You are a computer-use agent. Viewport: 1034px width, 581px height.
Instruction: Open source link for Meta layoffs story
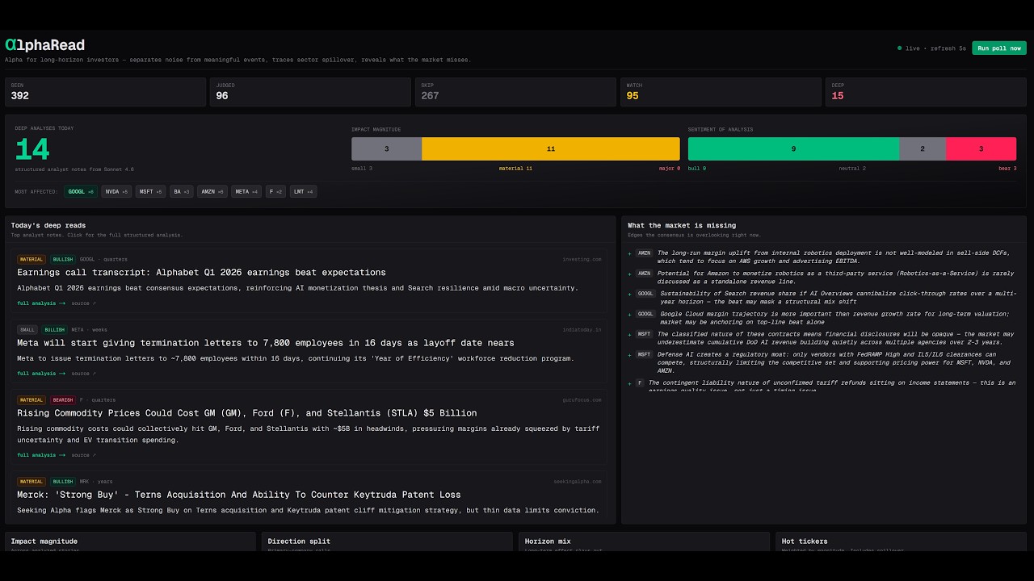point(83,374)
